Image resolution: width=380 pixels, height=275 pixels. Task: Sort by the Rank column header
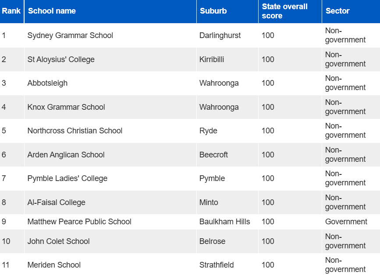(x=11, y=11)
